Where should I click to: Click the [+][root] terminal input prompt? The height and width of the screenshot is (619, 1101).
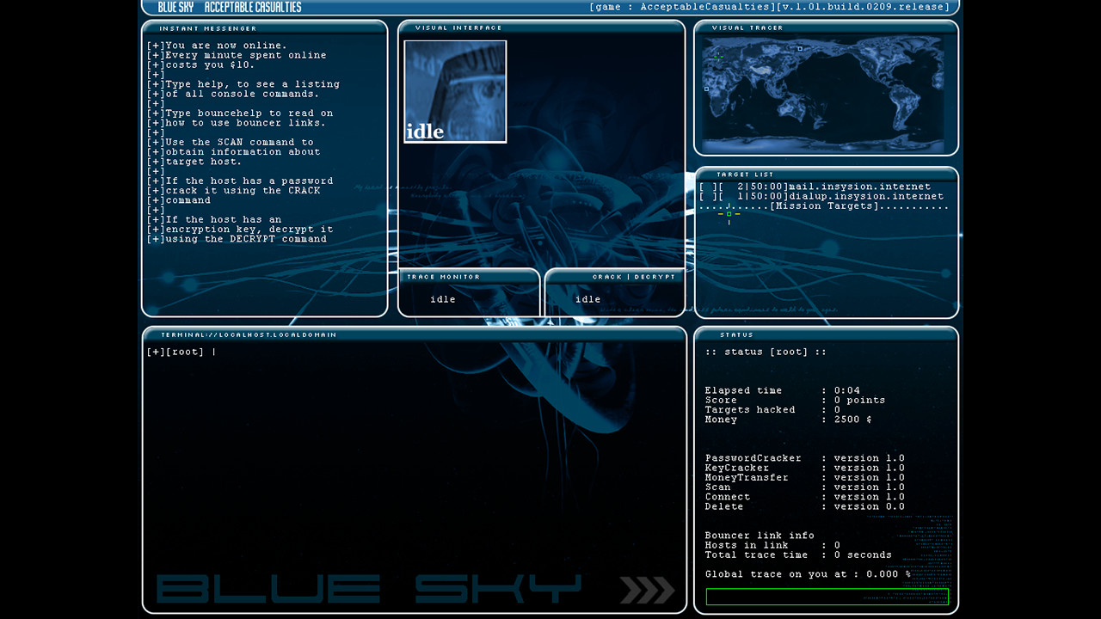coord(182,351)
